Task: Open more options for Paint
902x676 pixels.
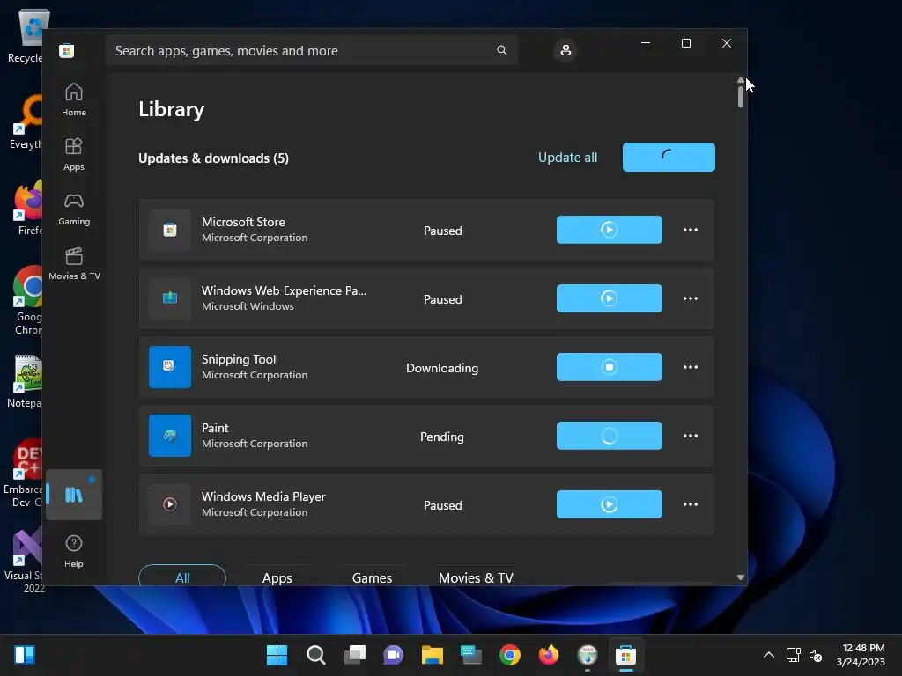Action: (x=691, y=436)
